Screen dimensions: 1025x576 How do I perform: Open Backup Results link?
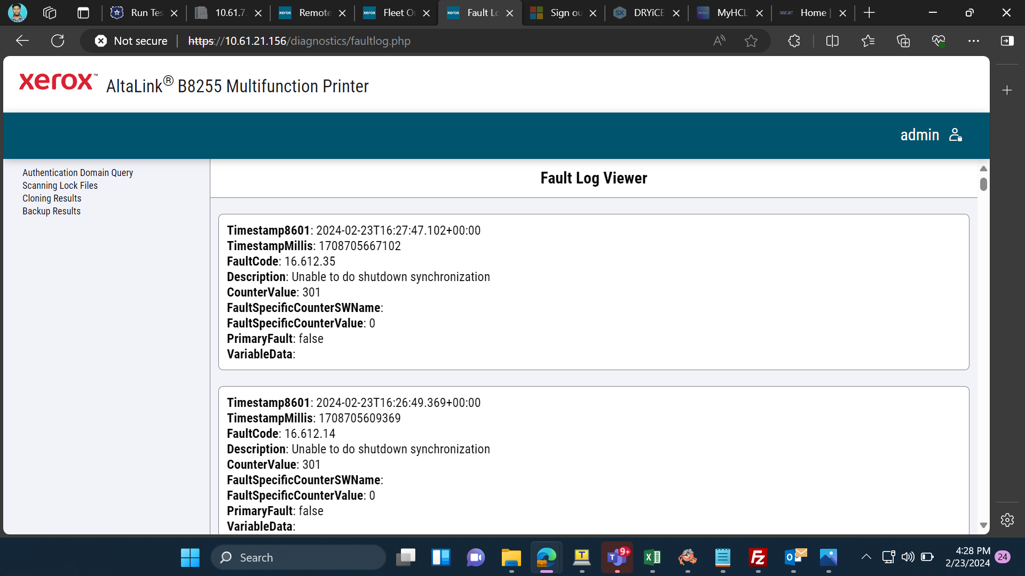pos(51,211)
